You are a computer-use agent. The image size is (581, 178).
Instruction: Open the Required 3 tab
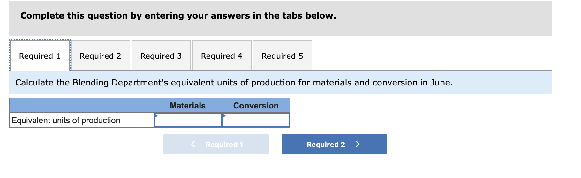161,56
